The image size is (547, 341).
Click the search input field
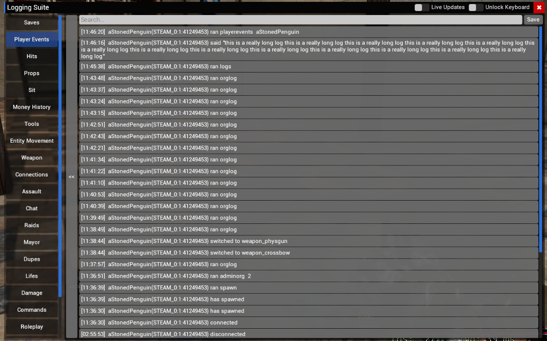pos(301,19)
